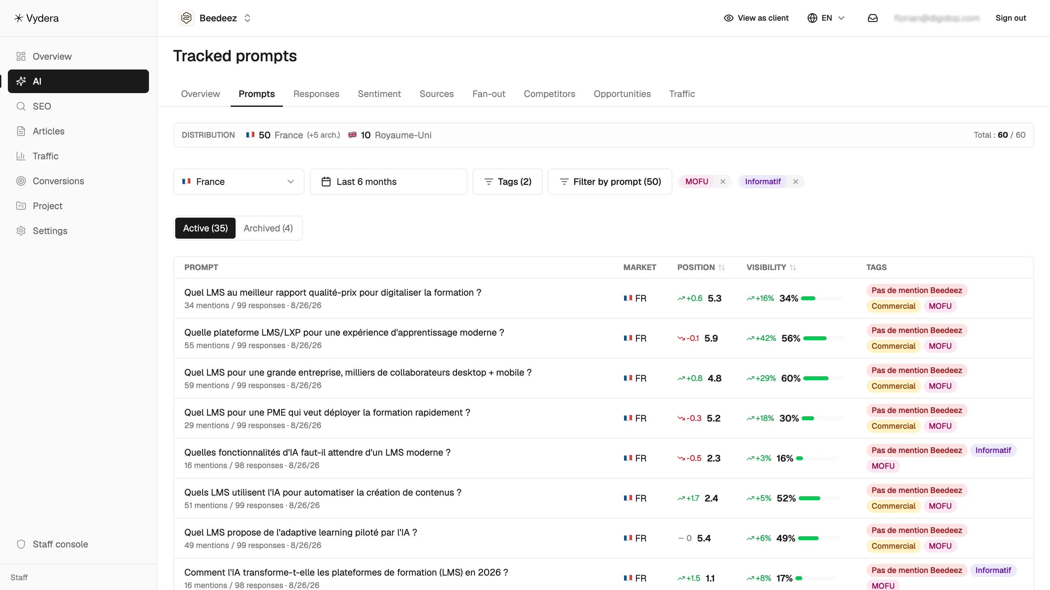Open the Traffic tab in top tabs
Screen dimensions: 1050x590
682,94
